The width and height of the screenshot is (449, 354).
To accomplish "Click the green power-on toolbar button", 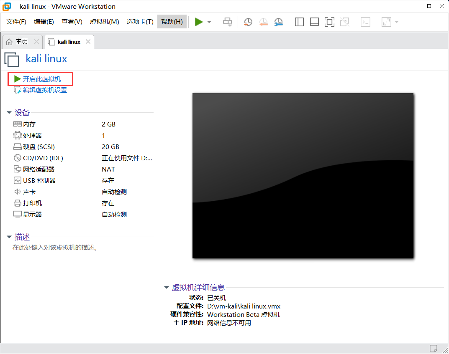I will coord(199,22).
